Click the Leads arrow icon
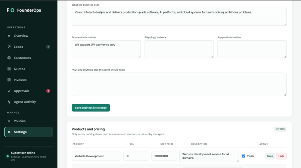 click(9, 47)
